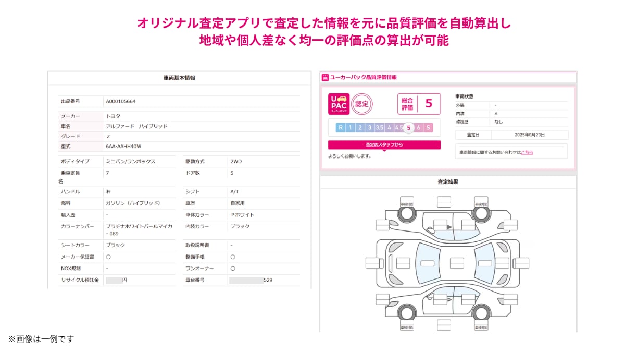Image resolution: width=625 pixels, height=352 pixels.
Task: Select the 3.5 cell on the rating scale
Action: [x=379, y=127]
